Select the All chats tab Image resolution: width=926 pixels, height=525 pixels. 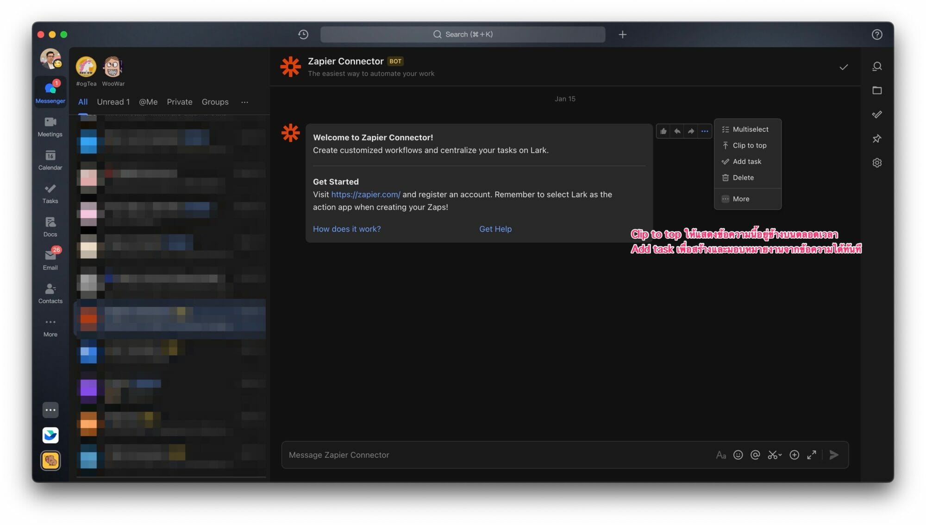coord(83,102)
